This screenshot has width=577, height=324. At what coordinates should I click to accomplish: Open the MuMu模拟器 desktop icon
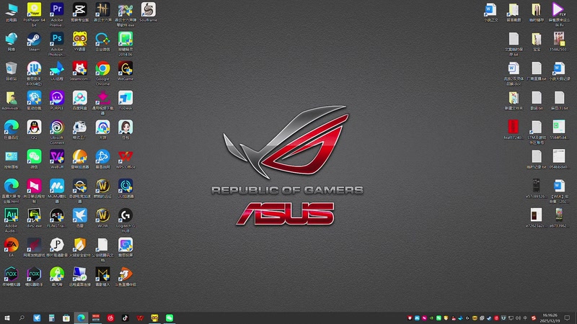[x=57, y=190]
